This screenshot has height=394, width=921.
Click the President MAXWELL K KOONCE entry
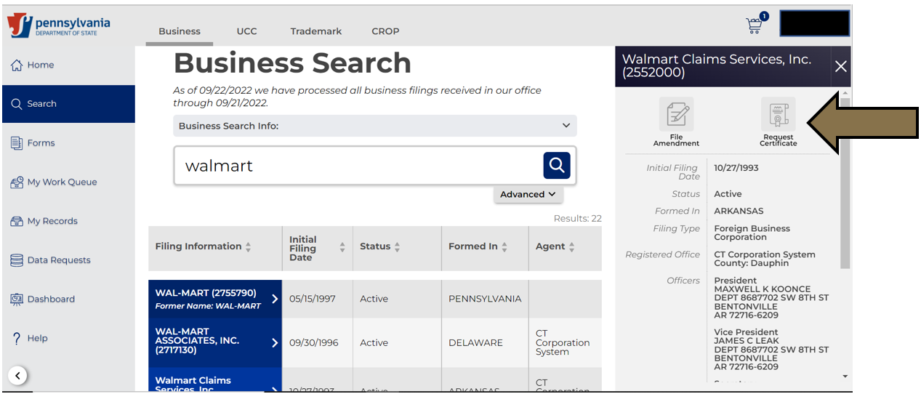[x=771, y=298]
